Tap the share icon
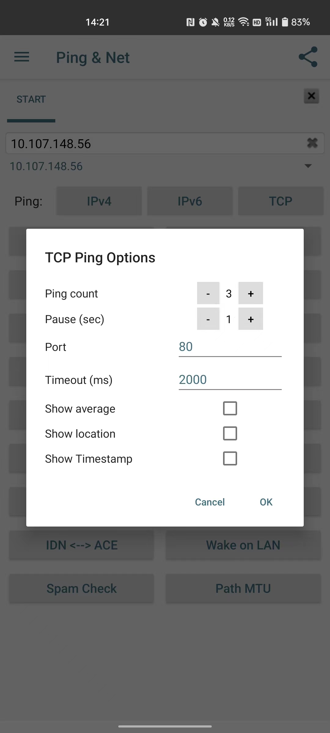The height and width of the screenshot is (733, 330). click(308, 57)
